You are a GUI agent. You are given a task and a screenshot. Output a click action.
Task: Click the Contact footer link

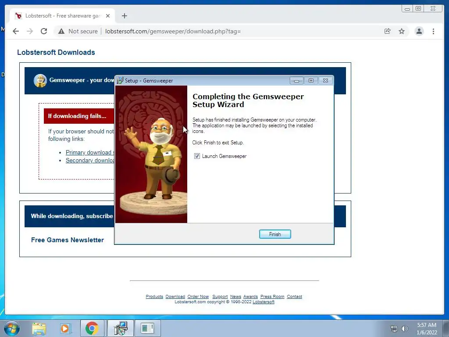pyautogui.click(x=294, y=296)
